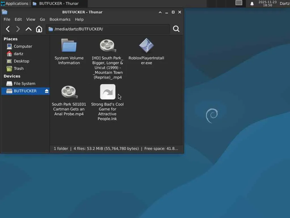The width and height of the screenshot is (290, 218).
Task: Click the 'Free space: 41.8...' status text
Action: (161, 149)
